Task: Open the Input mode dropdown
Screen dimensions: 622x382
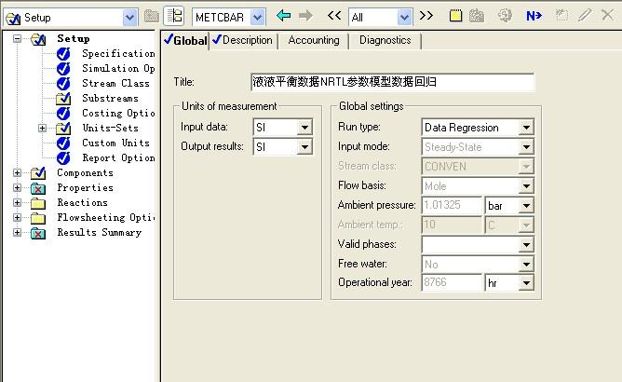Action: [x=526, y=147]
